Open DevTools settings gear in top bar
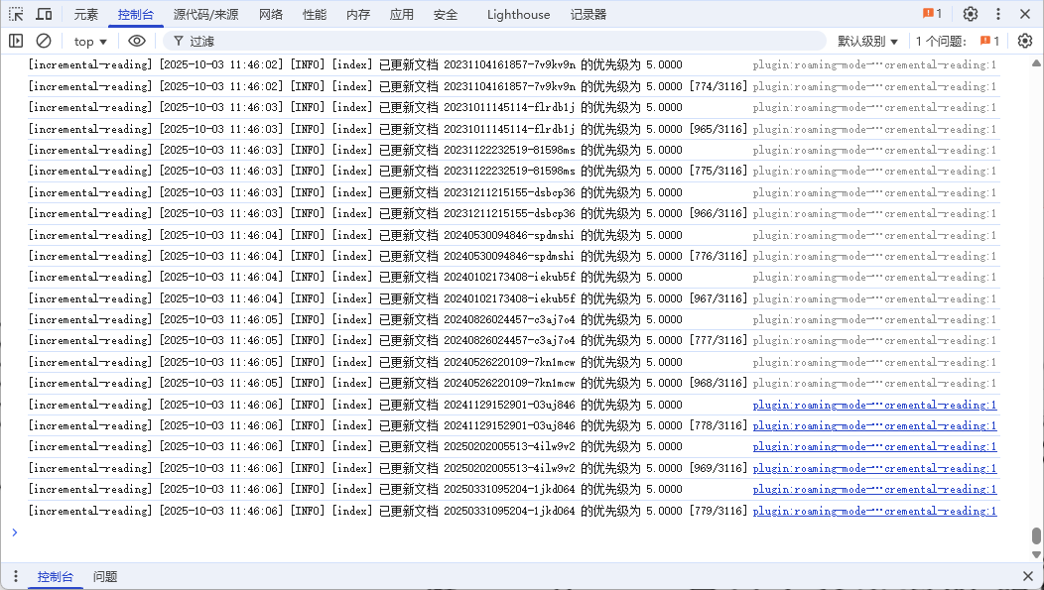1044x590 pixels. click(971, 14)
